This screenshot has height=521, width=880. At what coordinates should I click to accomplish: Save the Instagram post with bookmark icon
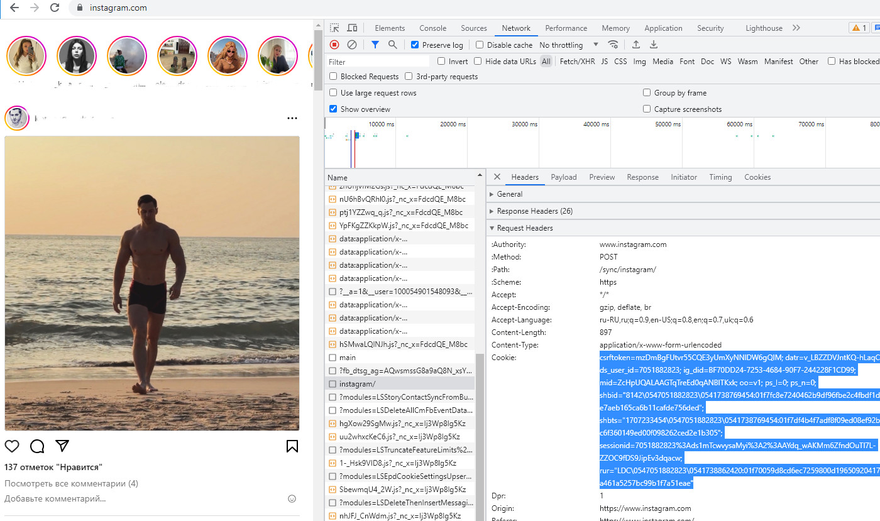point(292,446)
